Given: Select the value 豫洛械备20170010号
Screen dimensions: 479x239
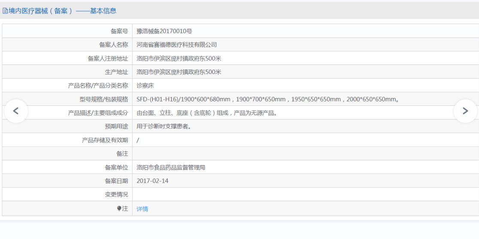Looking at the screenshot, I should (x=164, y=31).
